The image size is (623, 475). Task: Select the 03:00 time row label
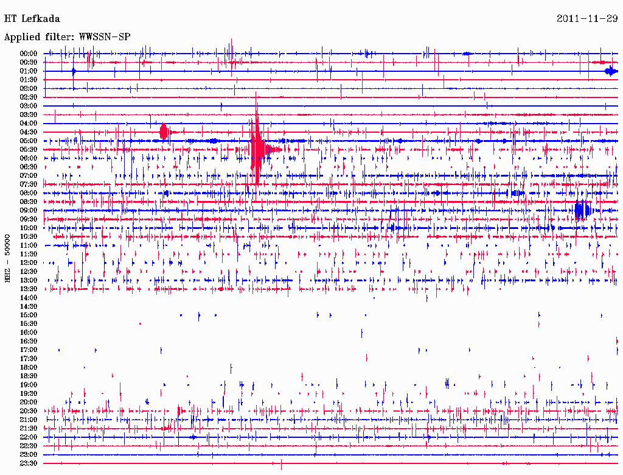coord(29,106)
